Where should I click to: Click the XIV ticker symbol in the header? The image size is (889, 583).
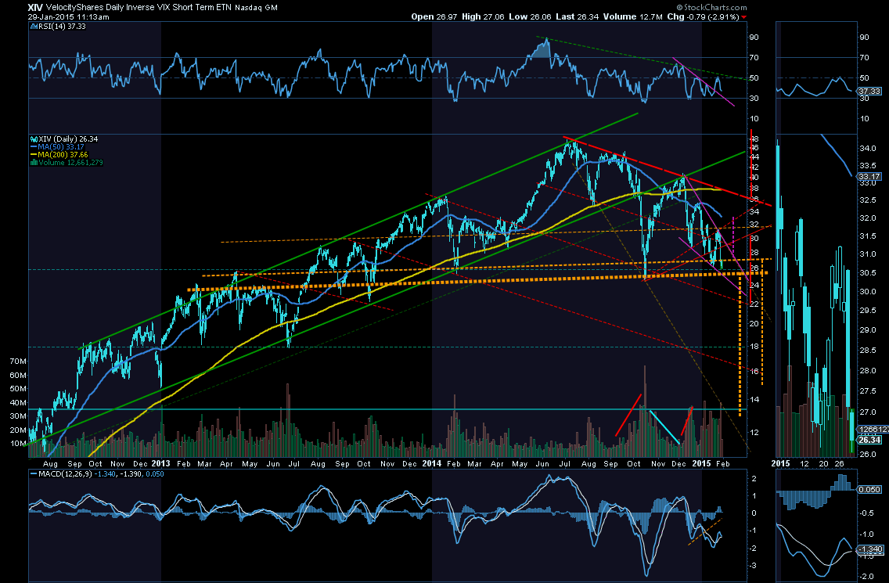[x=35, y=7]
